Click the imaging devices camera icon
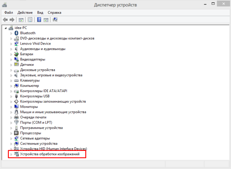231x169 pixels. 16,154
